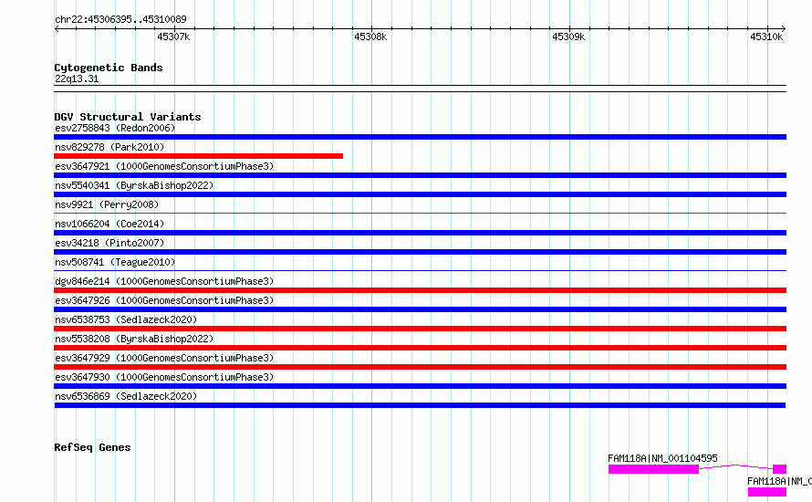Open variant label esv34218 (Pinto2007)
Screen dimensions: 812x502
click(109, 243)
